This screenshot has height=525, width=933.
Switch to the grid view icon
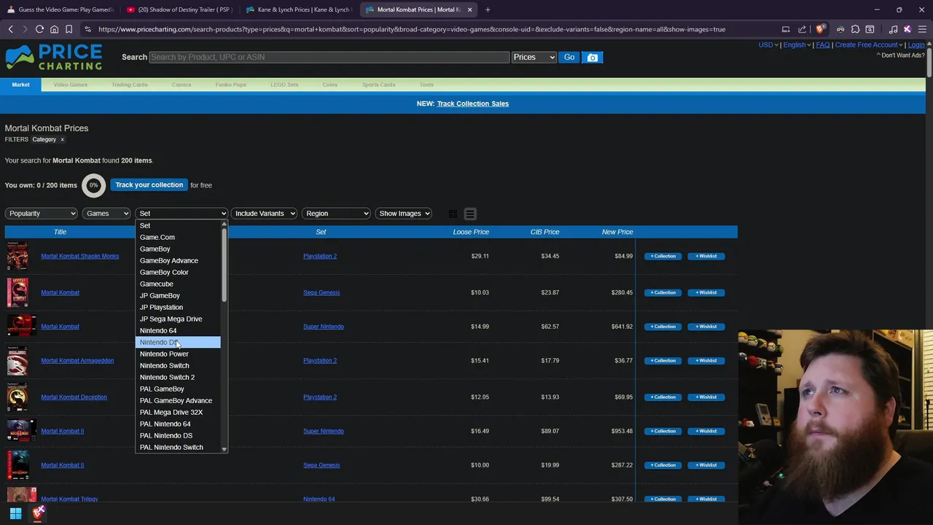pyautogui.click(x=453, y=214)
